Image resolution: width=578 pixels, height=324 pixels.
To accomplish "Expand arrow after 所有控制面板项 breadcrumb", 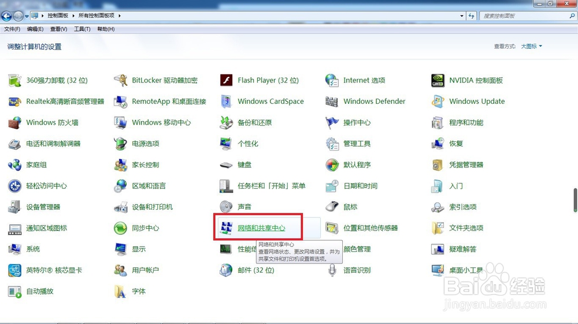I will point(120,16).
